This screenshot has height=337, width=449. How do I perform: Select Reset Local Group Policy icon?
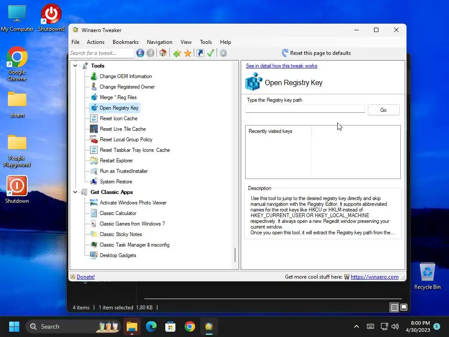(x=94, y=140)
